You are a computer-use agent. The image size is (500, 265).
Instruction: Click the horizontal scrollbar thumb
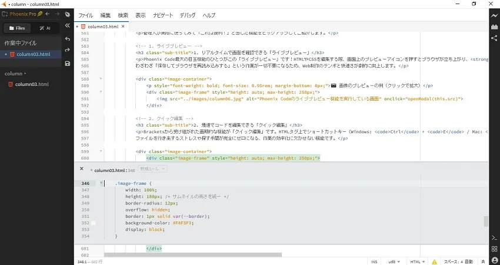click(x=193, y=255)
